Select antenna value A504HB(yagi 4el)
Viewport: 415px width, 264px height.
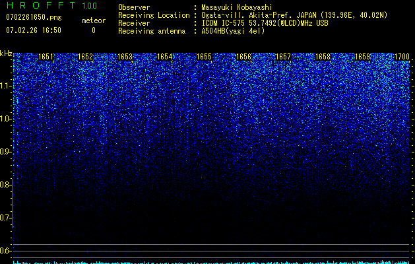(233, 31)
